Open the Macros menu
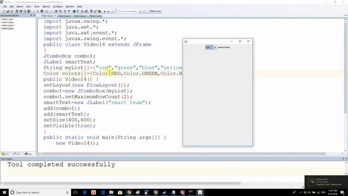The width and height of the screenshot is (348, 196). 46,7
